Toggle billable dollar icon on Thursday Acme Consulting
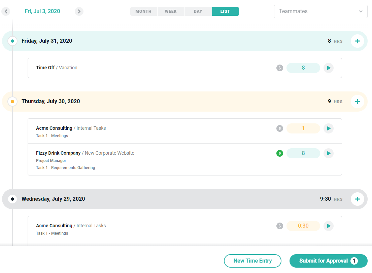This screenshot has width=372, height=273. [280, 128]
